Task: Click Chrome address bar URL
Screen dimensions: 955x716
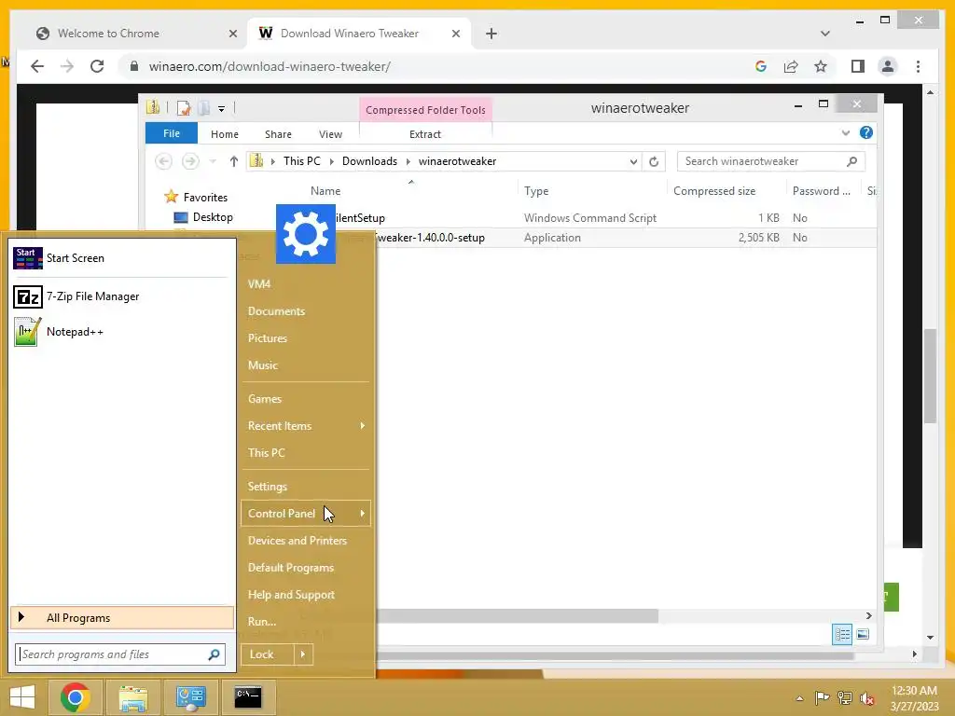Action: pyautogui.click(x=270, y=66)
